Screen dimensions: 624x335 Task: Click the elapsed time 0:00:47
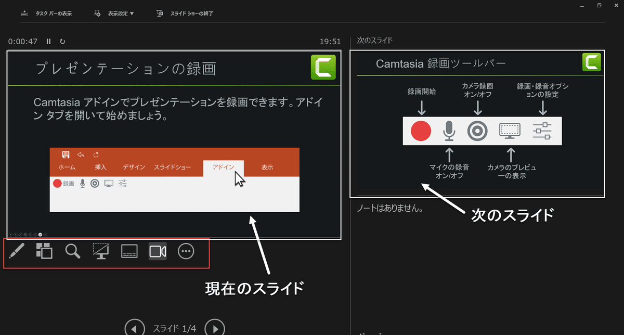coord(23,41)
